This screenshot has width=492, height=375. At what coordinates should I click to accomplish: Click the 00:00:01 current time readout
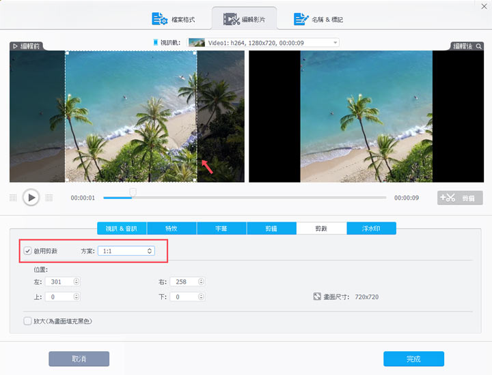[x=83, y=198]
